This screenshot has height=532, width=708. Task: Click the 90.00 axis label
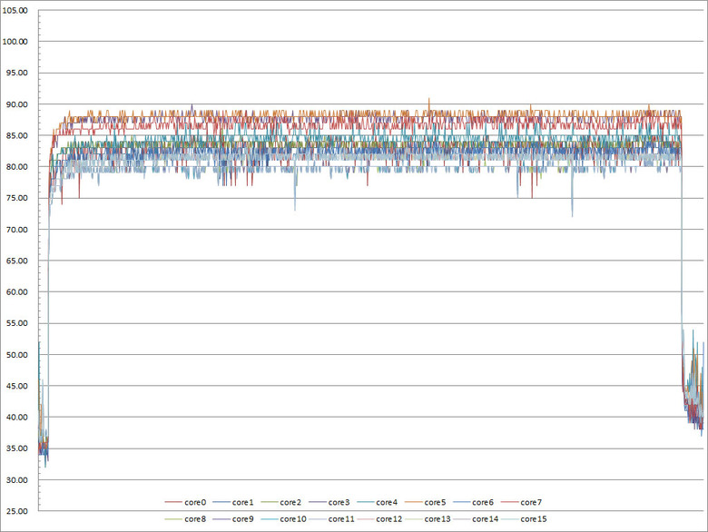tap(16, 104)
